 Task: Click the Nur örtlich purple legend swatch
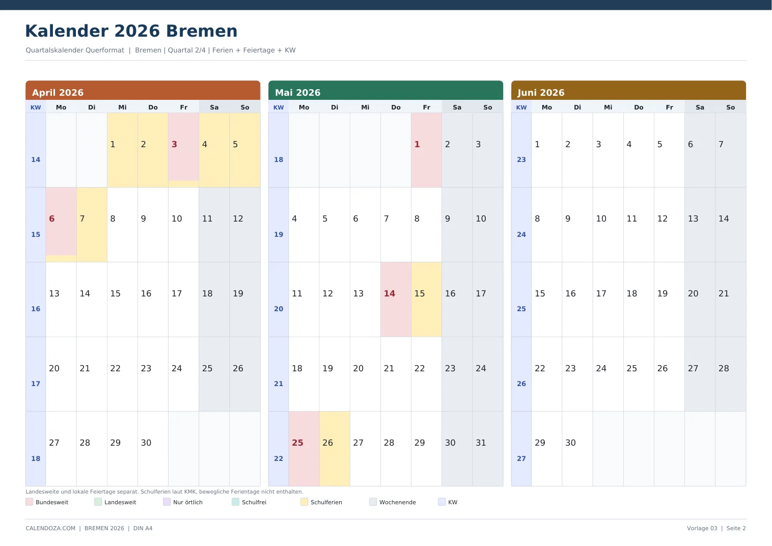coord(167,502)
